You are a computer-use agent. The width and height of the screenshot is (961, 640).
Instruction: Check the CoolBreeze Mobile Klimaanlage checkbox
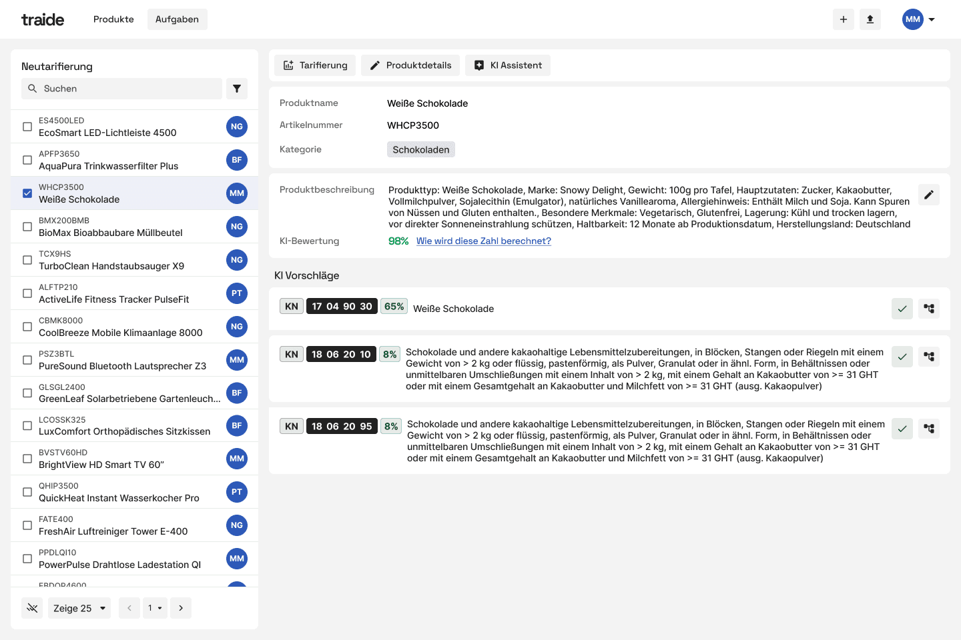coord(27,327)
